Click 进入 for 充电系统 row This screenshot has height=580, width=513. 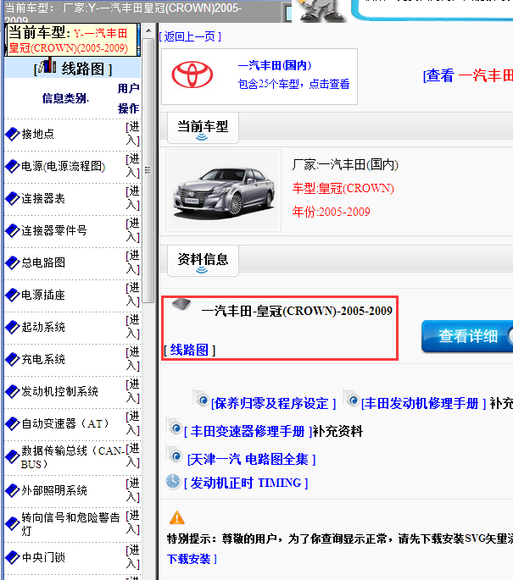(x=132, y=359)
